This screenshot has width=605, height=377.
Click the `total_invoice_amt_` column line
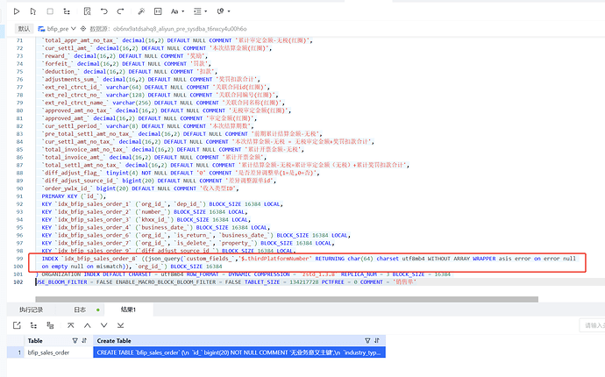coord(154,158)
